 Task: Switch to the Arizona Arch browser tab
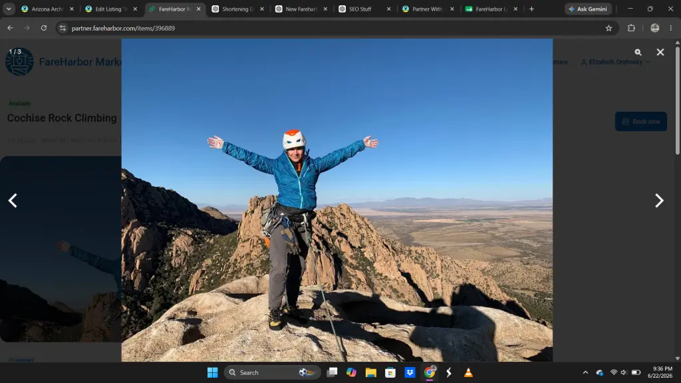coord(47,9)
